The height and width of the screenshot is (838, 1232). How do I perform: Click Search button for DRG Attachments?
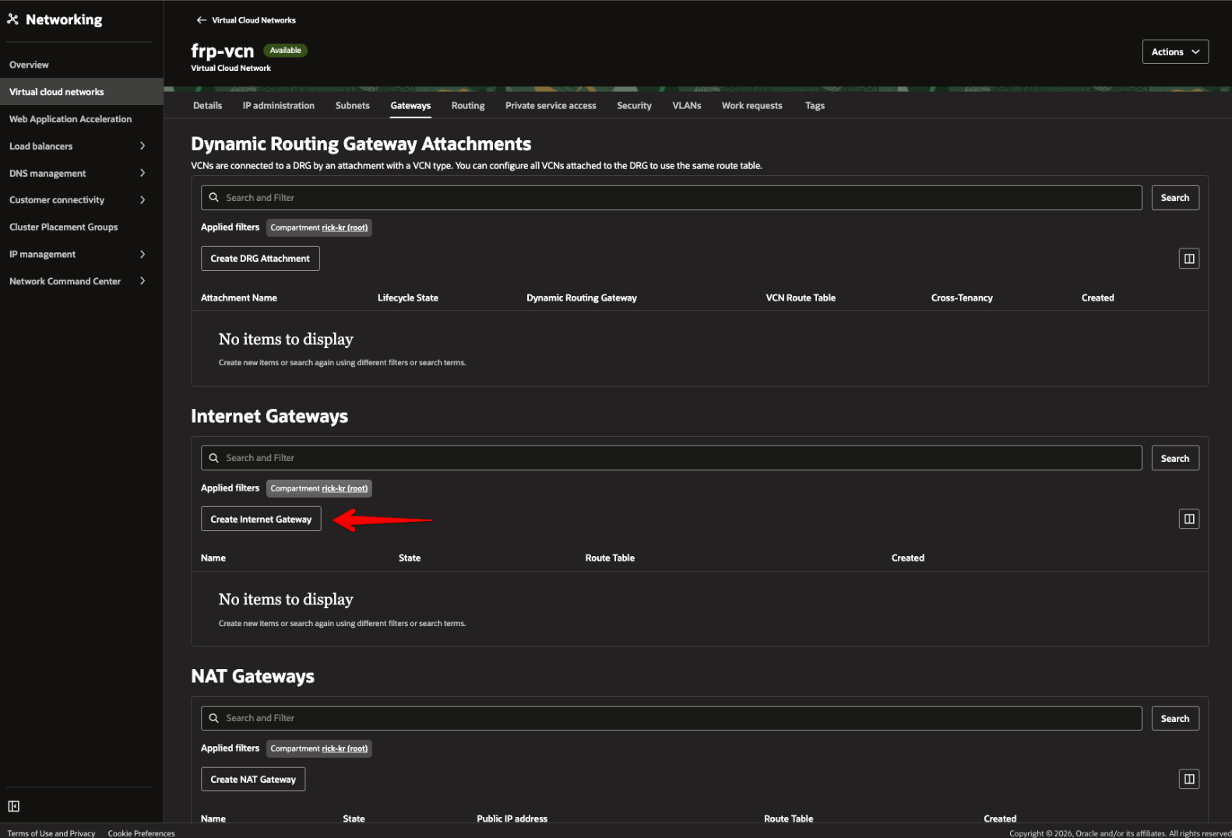pyautogui.click(x=1175, y=198)
